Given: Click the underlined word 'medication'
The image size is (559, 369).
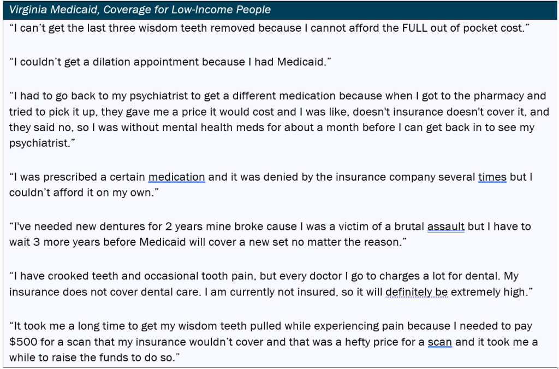Looking at the screenshot, I should coord(176,177).
